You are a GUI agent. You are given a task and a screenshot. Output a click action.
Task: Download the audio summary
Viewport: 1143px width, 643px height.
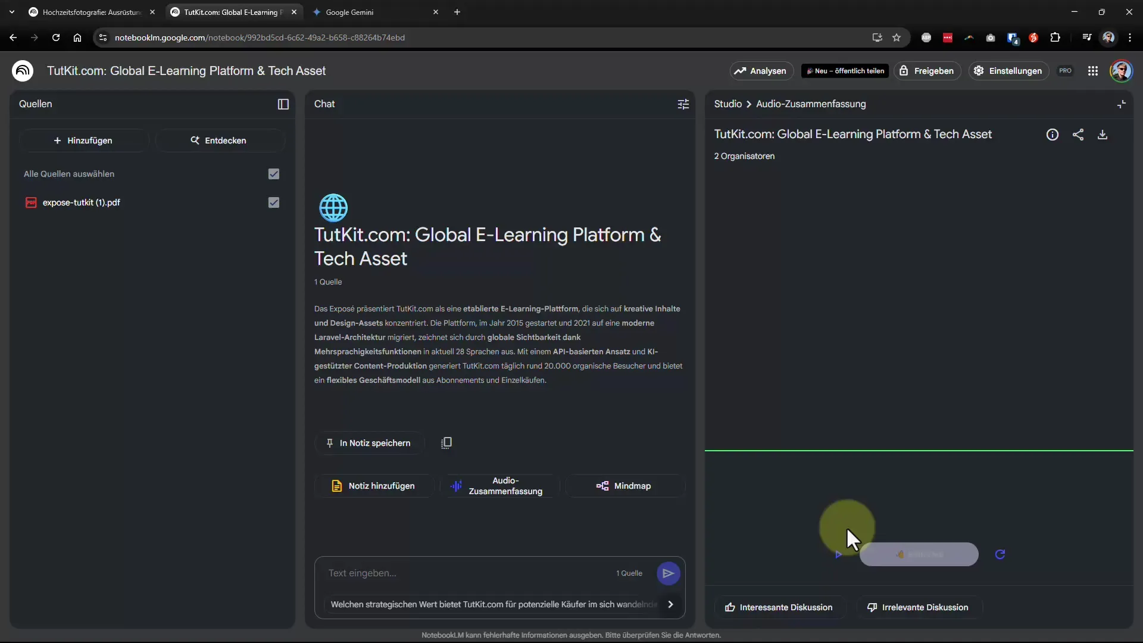coord(1103,135)
